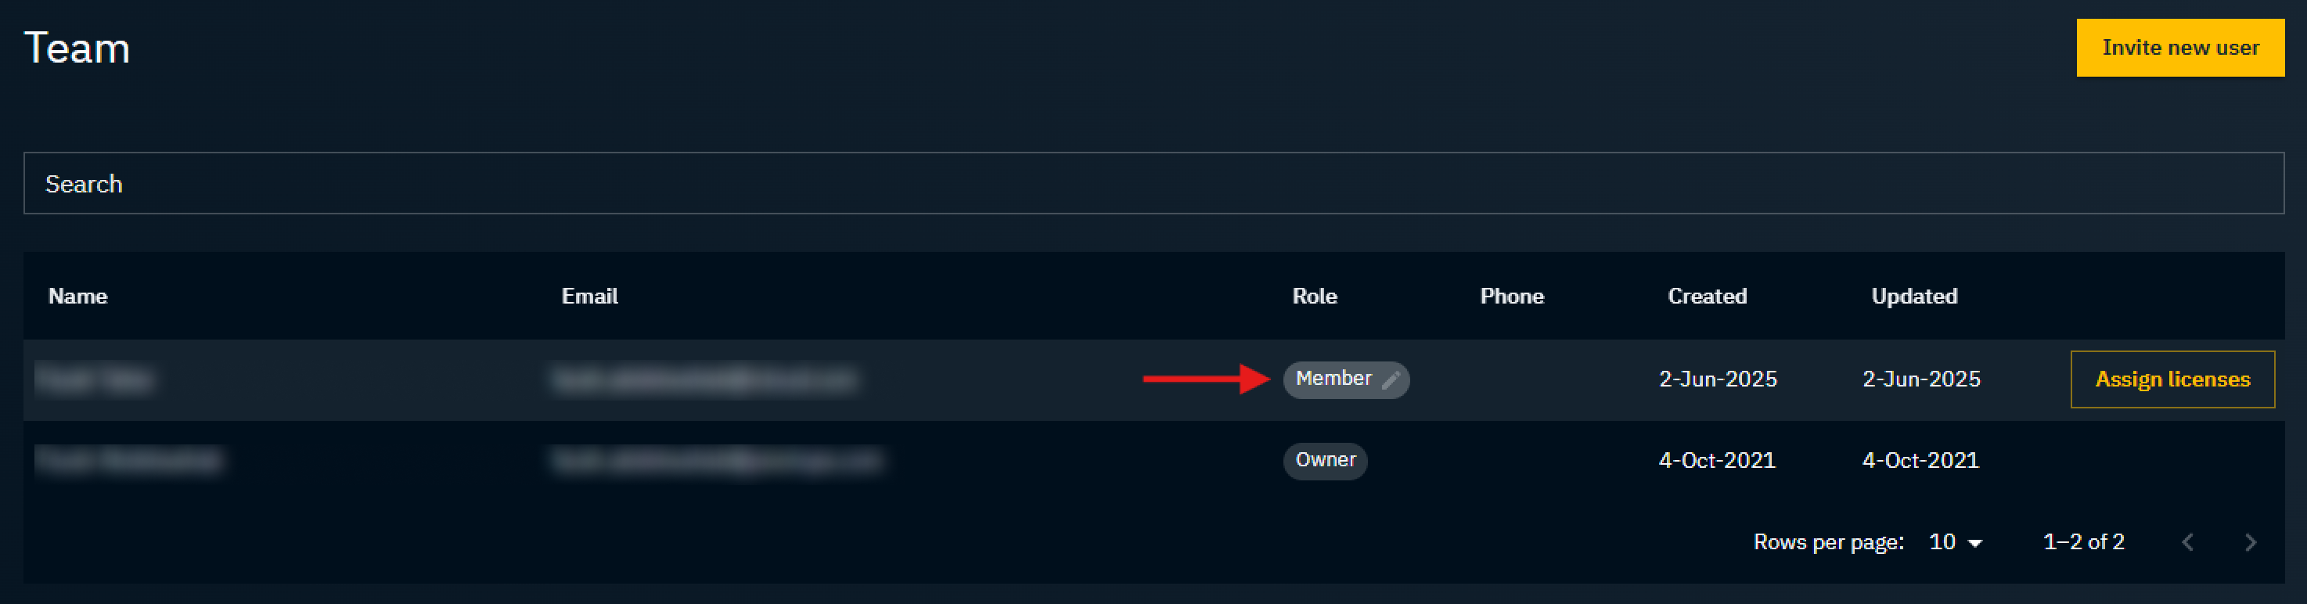Go to the next page arrow
2307x604 pixels.
[x=2250, y=542]
